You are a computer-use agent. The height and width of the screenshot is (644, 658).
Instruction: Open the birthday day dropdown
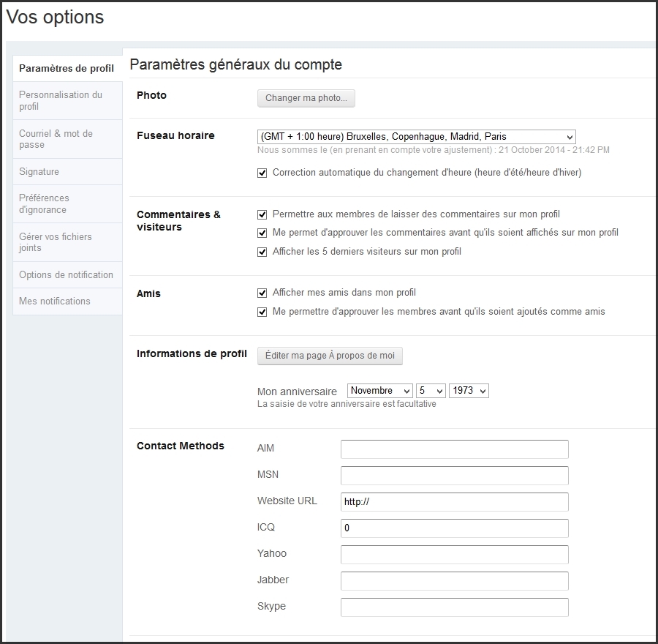pos(431,391)
